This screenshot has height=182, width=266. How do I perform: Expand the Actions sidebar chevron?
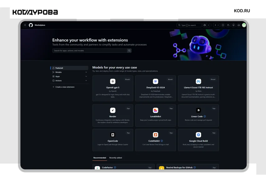tap(86, 81)
